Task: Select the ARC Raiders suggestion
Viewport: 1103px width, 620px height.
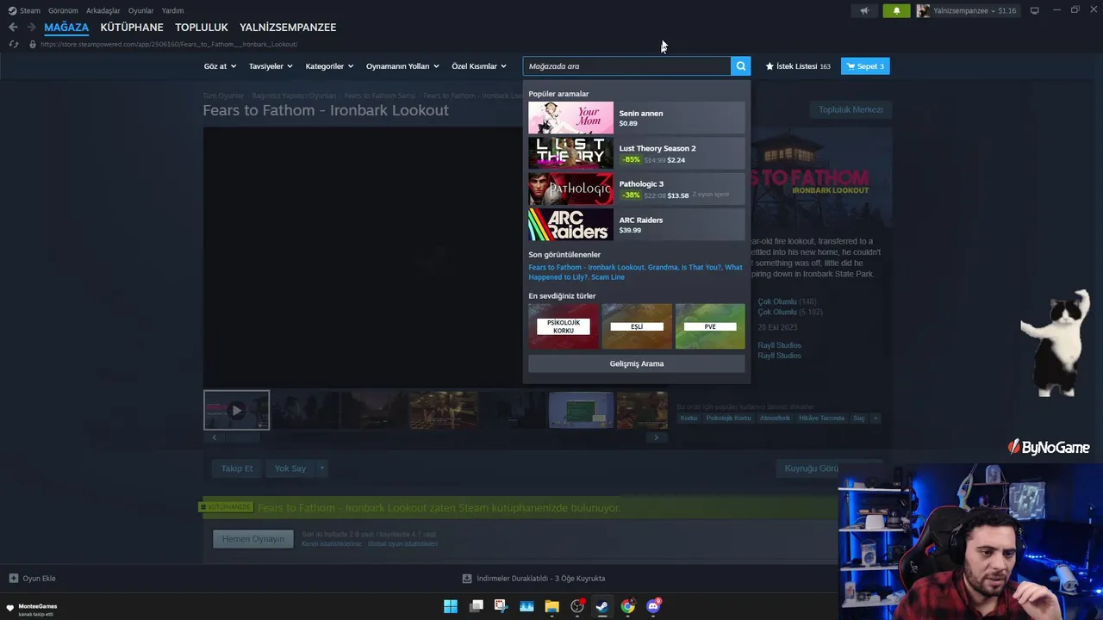Action: pyautogui.click(x=637, y=225)
